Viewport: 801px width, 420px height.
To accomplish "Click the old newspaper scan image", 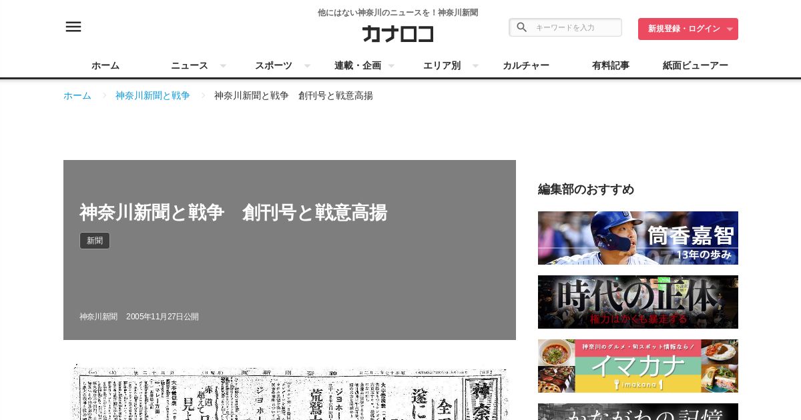I will click(290, 392).
